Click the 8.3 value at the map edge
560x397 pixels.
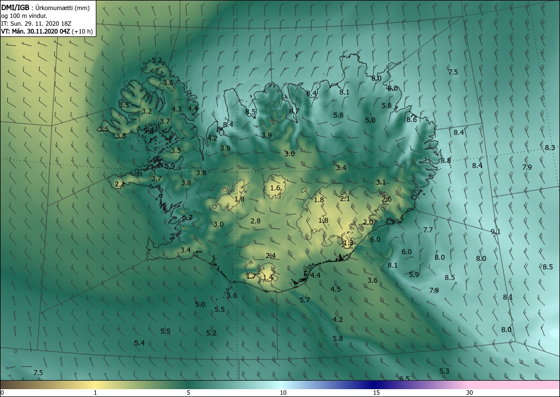tap(550, 147)
